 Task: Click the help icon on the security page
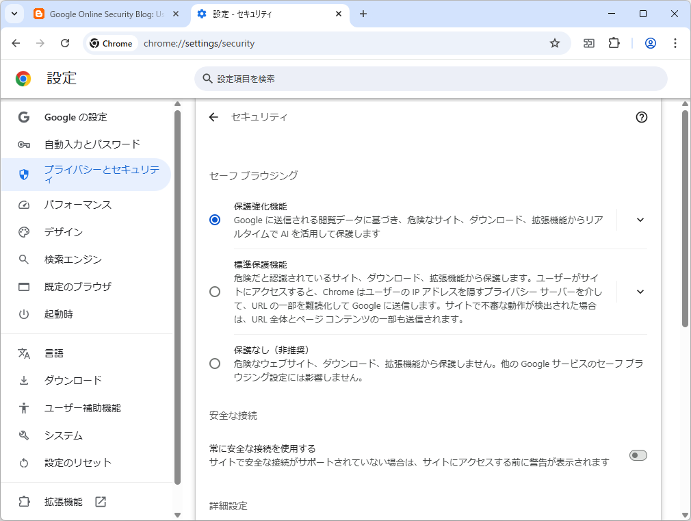pyautogui.click(x=641, y=117)
